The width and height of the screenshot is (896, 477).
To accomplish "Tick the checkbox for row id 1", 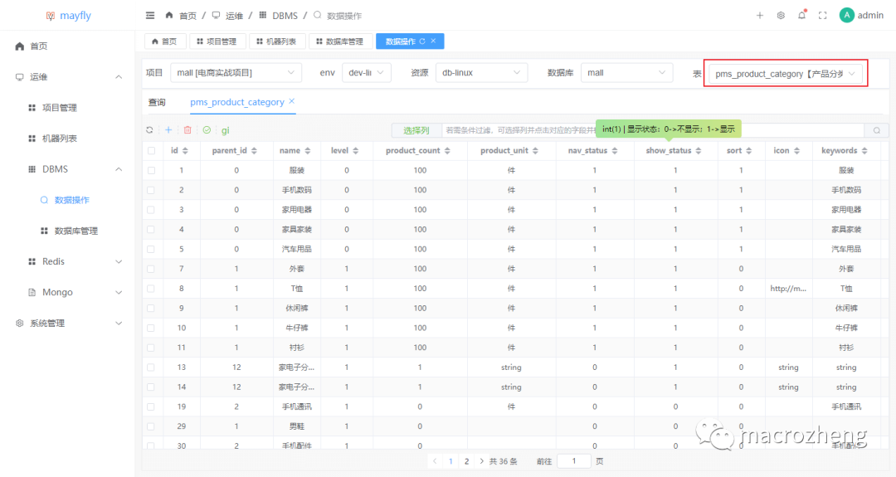I will click(151, 170).
